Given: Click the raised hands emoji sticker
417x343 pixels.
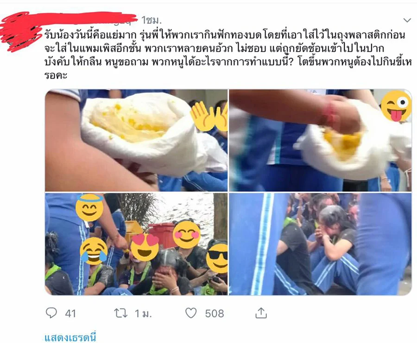Looking at the screenshot, I should [209, 116].
